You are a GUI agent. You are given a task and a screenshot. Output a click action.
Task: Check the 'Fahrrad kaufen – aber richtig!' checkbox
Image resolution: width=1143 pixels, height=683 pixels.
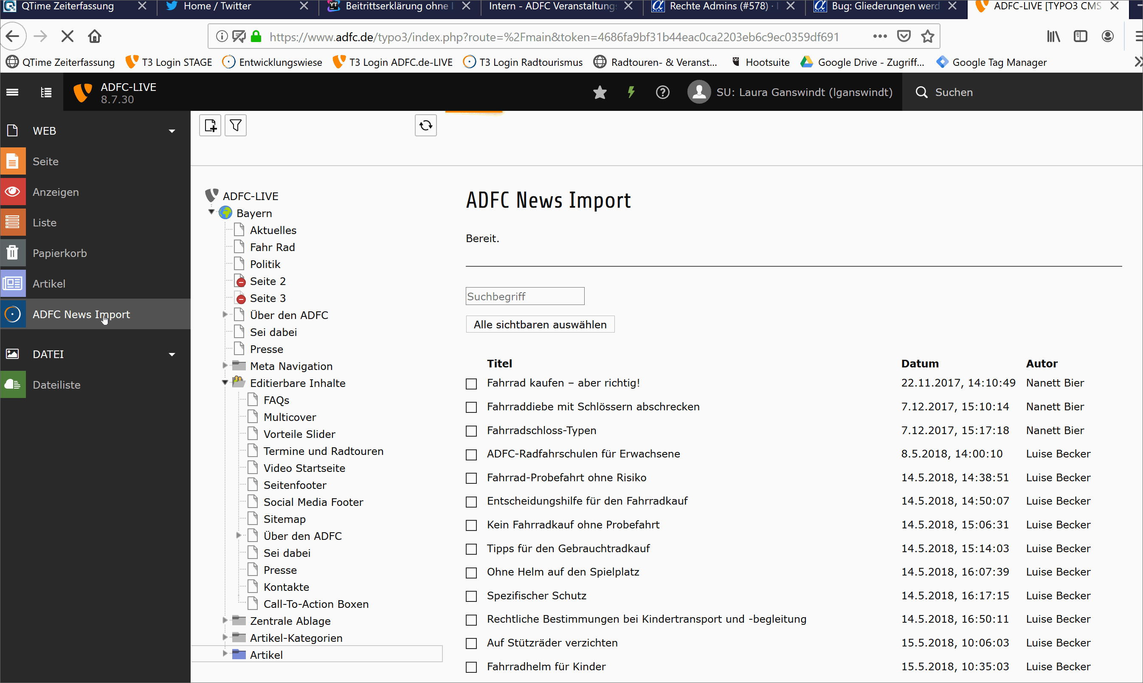pos(471,384)
